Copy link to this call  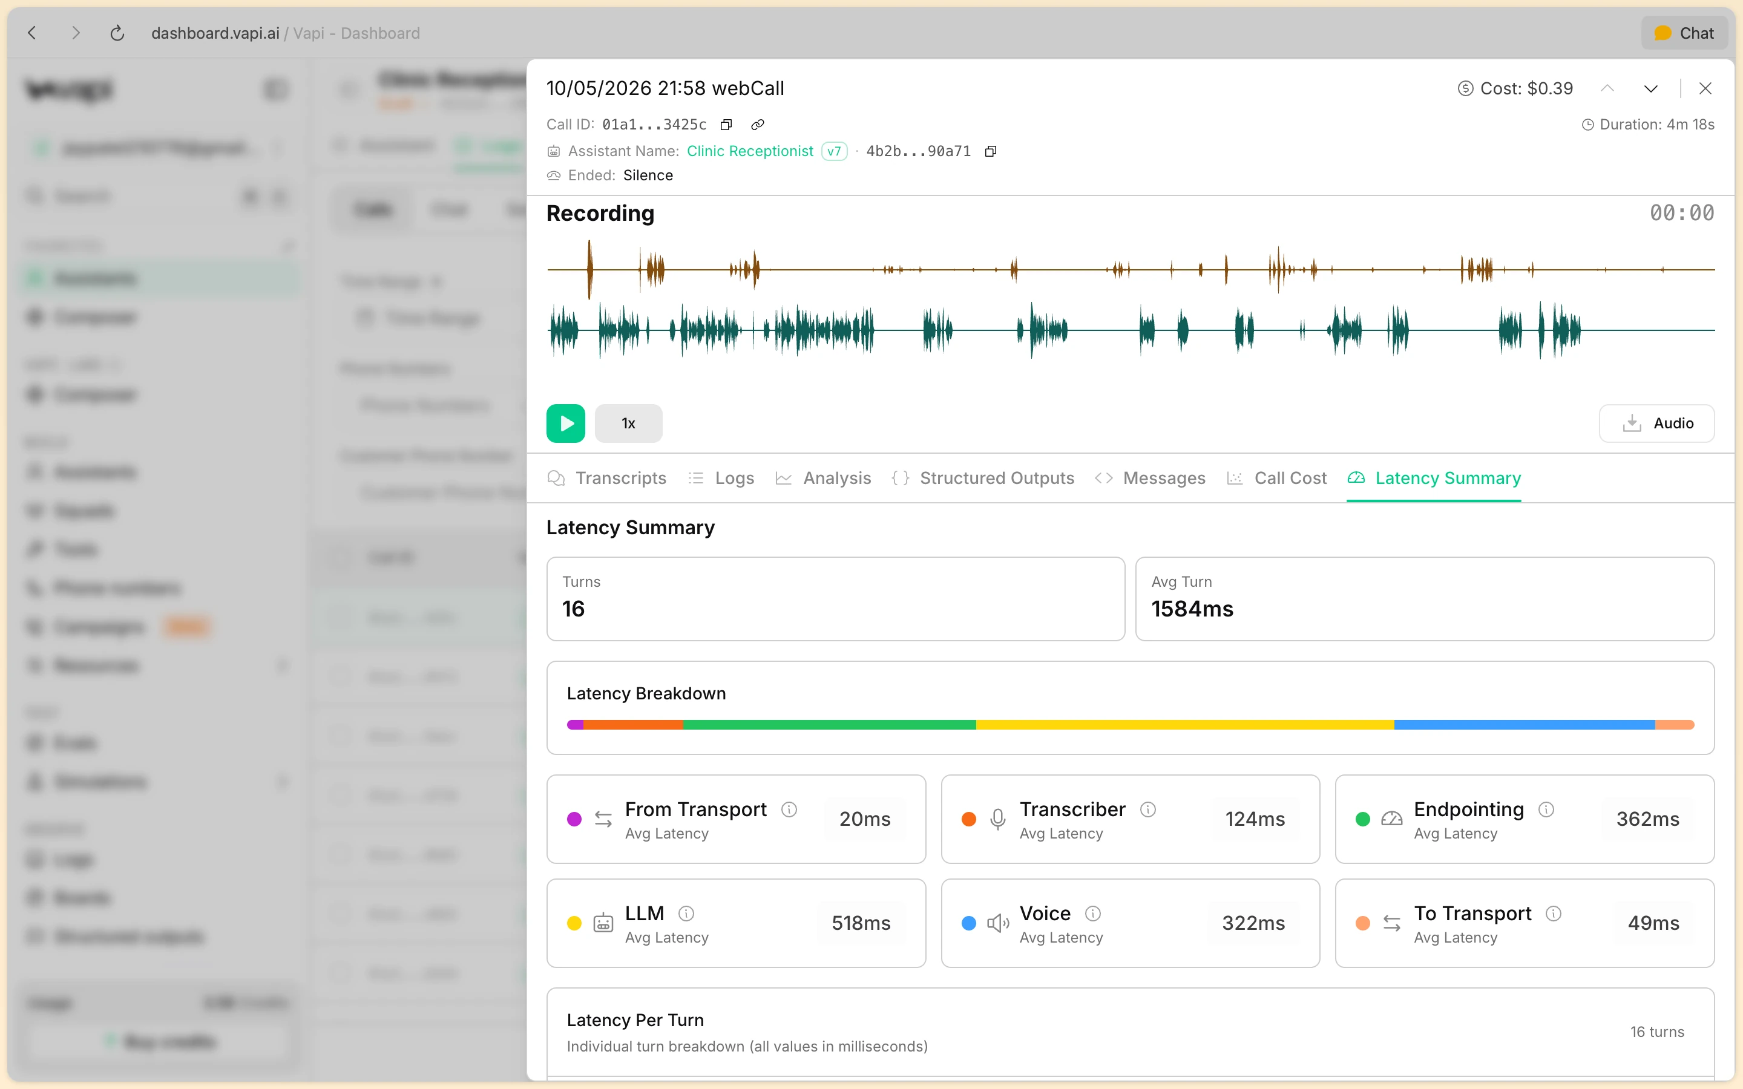pyautogui.click(x=757, y=125)
